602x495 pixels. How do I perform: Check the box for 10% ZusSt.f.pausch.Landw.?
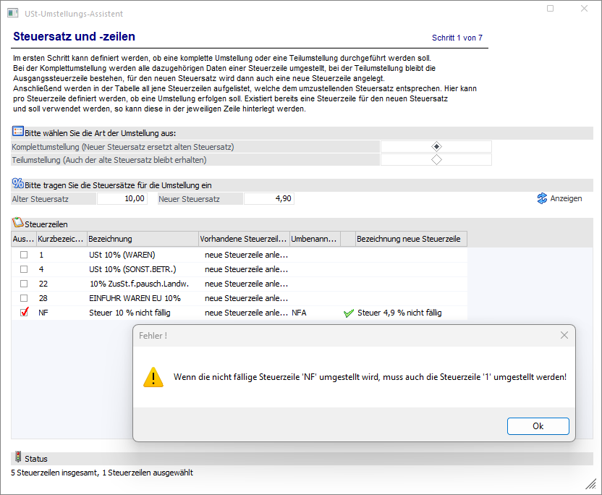click(24, 284)
